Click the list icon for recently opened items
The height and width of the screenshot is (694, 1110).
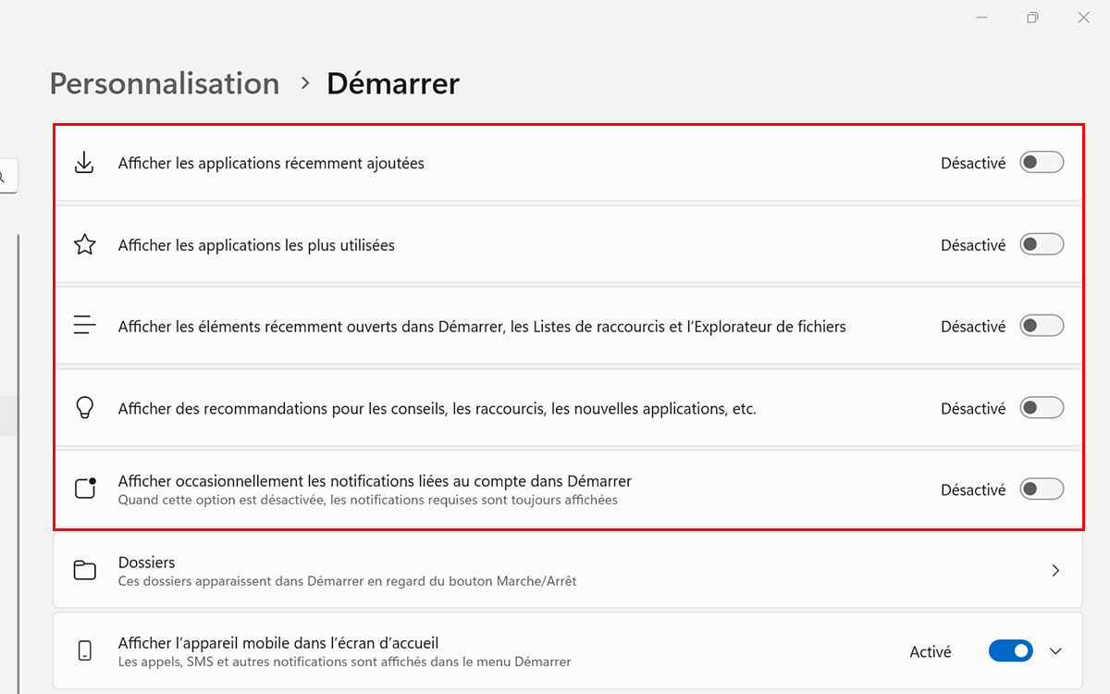[x=84, y=327]
